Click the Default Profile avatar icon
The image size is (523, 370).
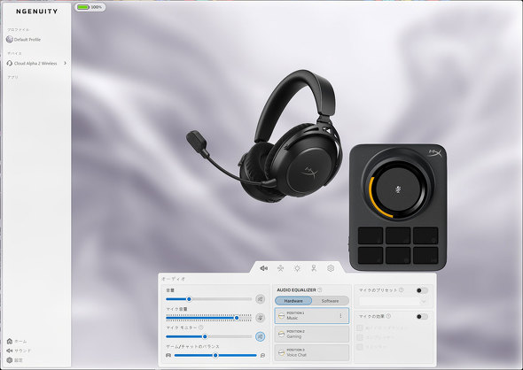pyautogui.click(x=10, y=39)
